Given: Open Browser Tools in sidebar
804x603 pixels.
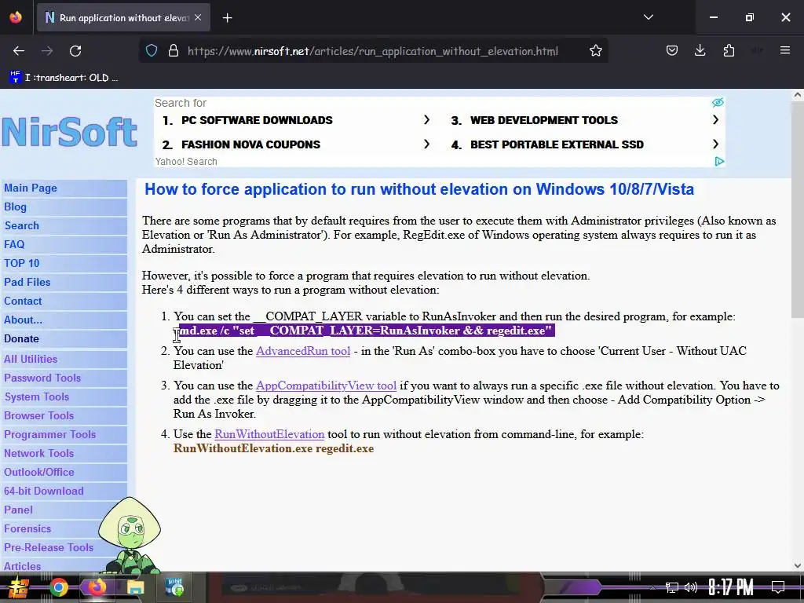Looking at the screenshot, I should pyautogui.click(x=38, y=416).
